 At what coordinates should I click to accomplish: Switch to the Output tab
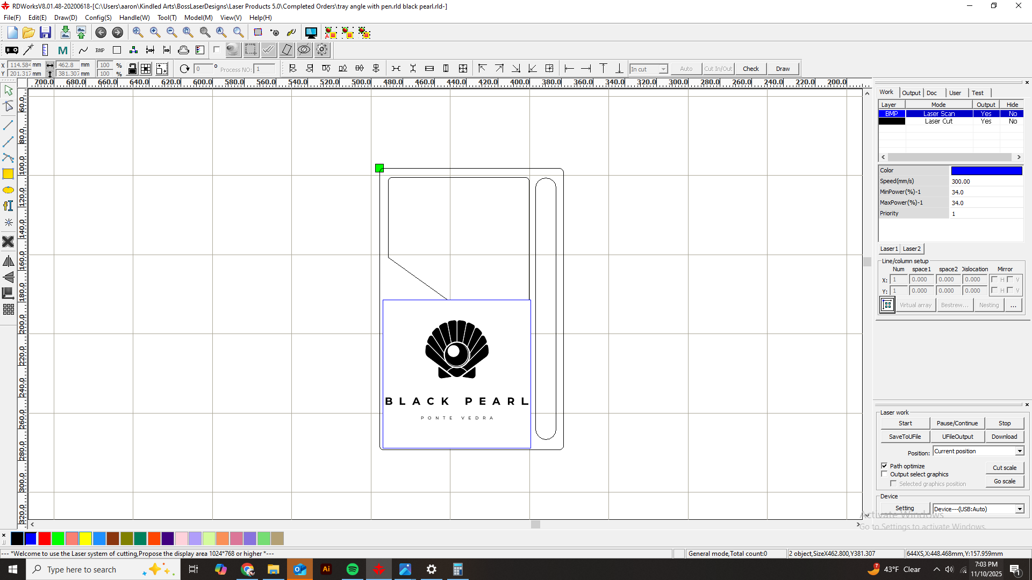pos(911,93)
